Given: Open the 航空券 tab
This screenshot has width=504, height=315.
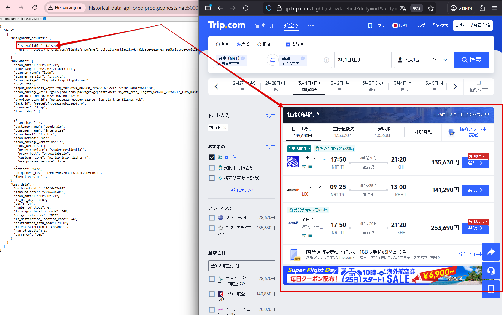Looking at the screenshot, I should 291,25.
